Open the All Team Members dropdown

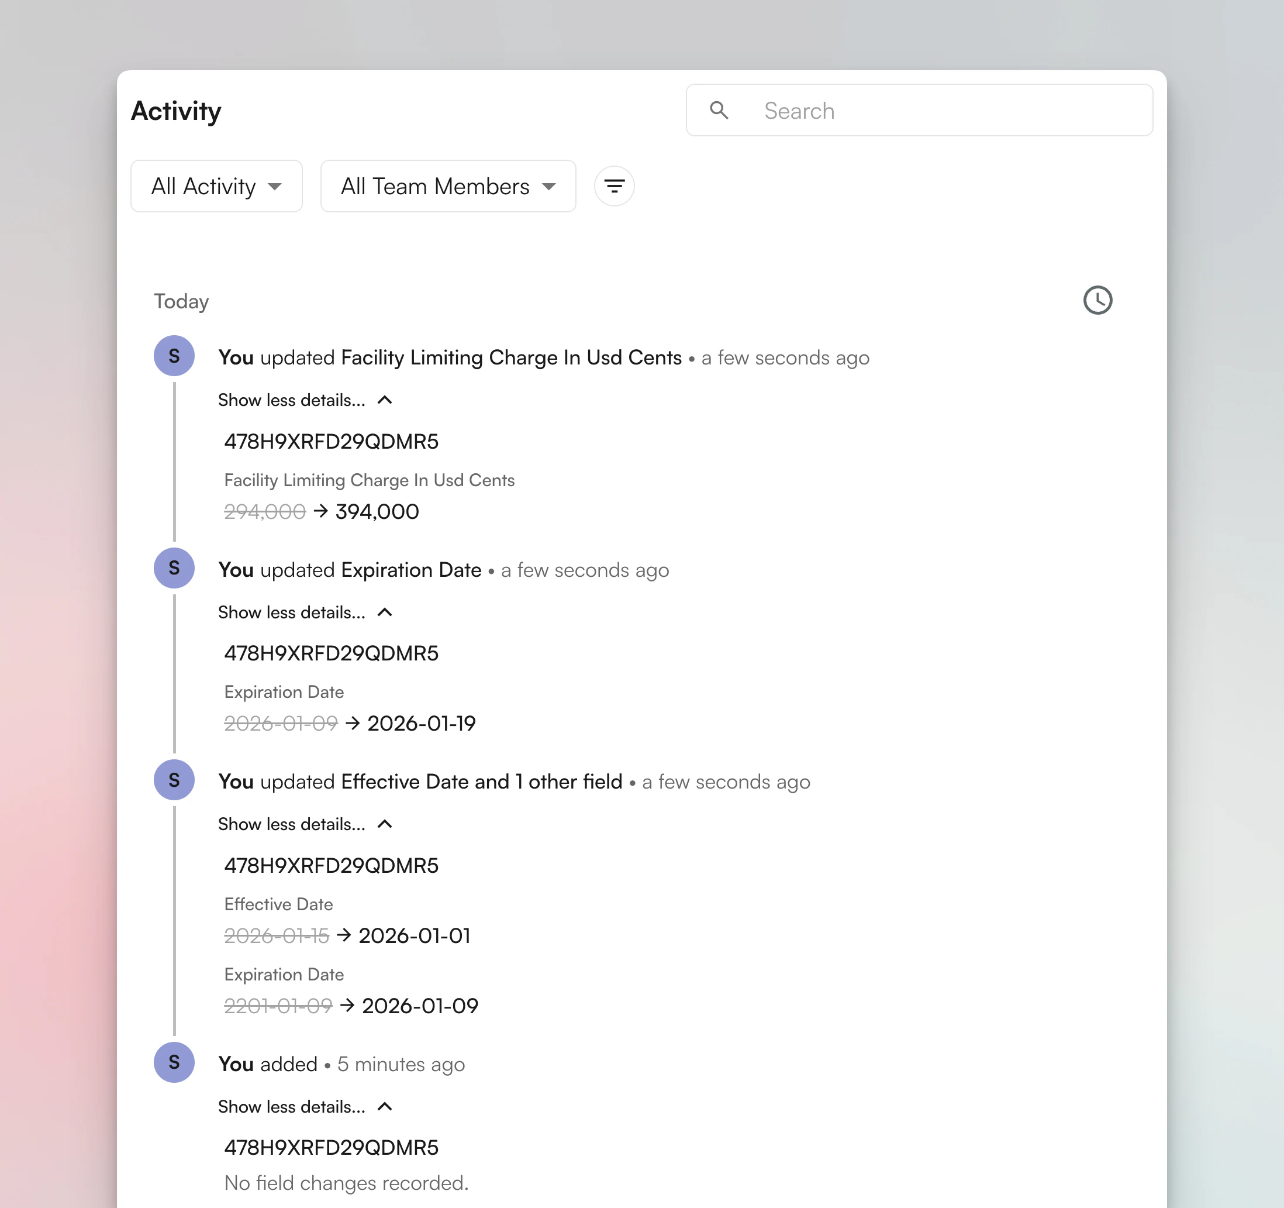(448, 186)
